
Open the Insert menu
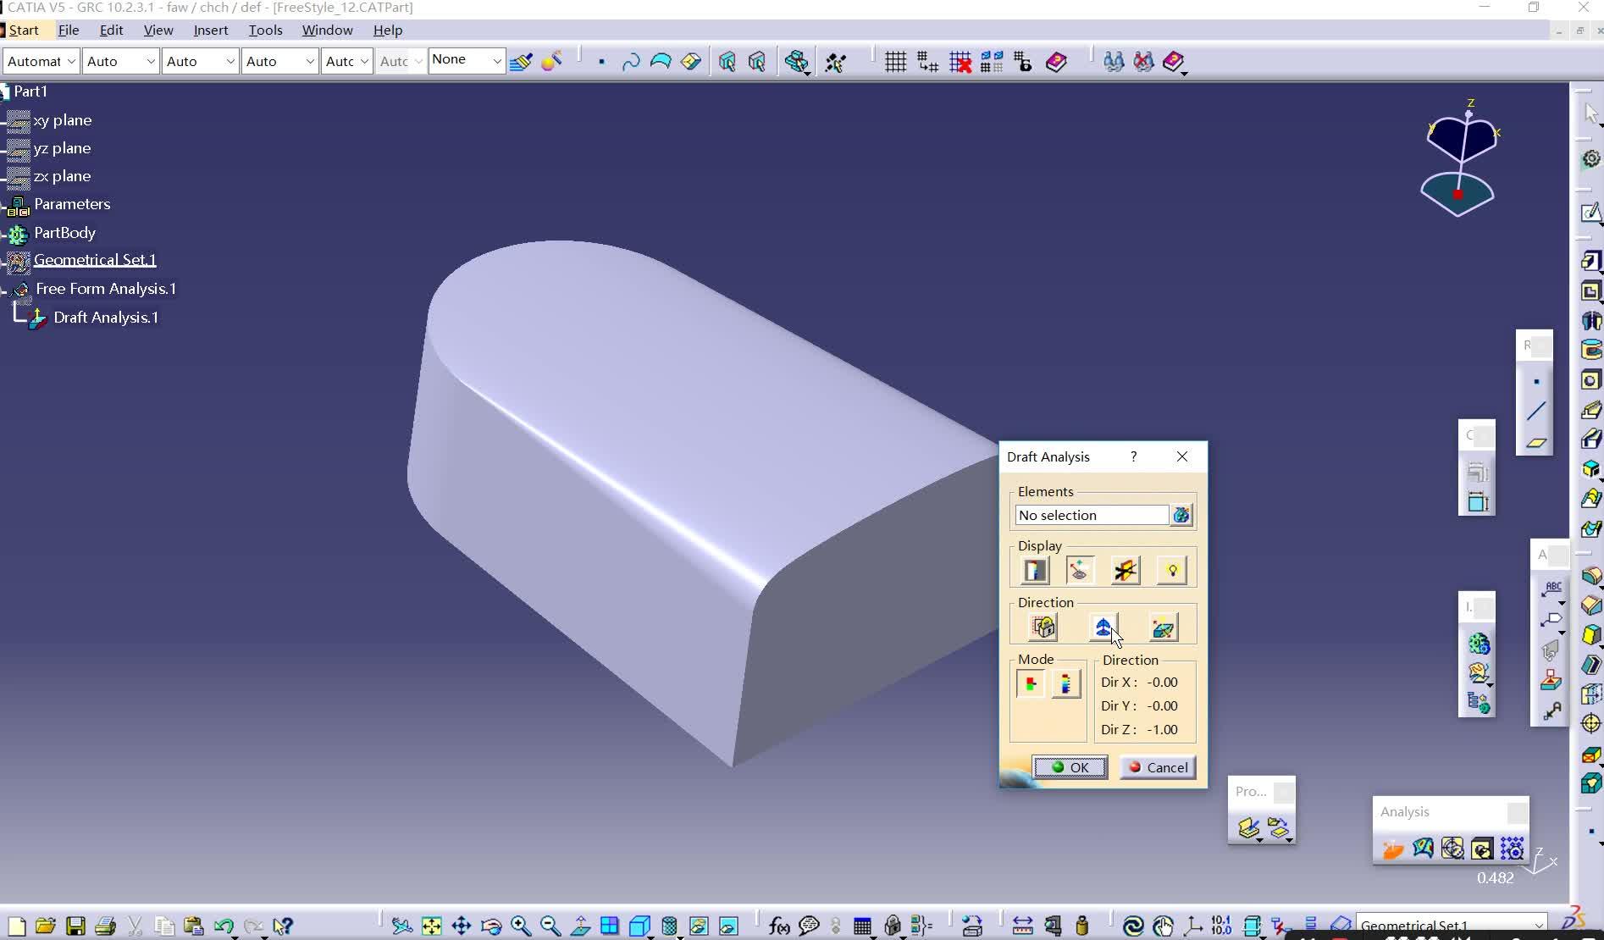pos(210,30)
